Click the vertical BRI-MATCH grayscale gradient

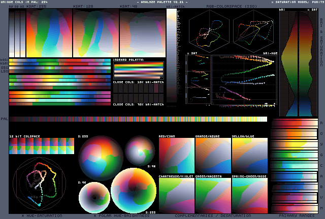pos(172,51)
